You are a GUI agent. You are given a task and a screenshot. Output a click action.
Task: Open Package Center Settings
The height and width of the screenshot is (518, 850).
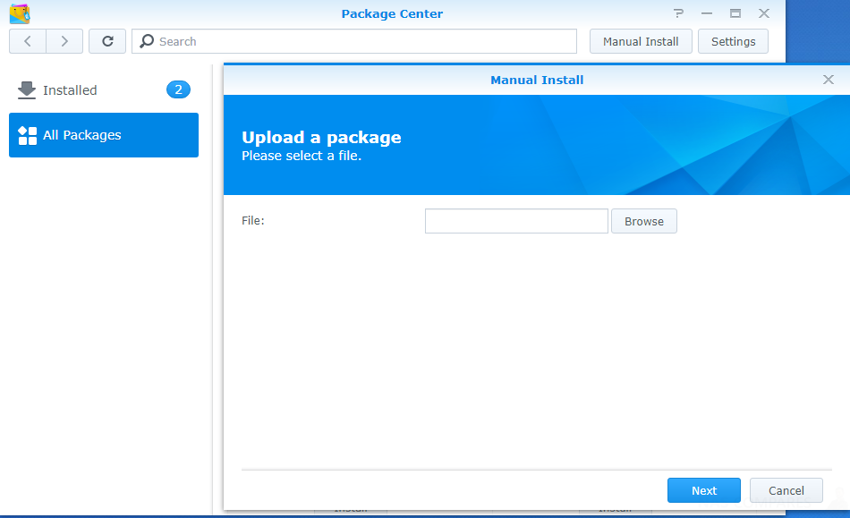[733, 41]
